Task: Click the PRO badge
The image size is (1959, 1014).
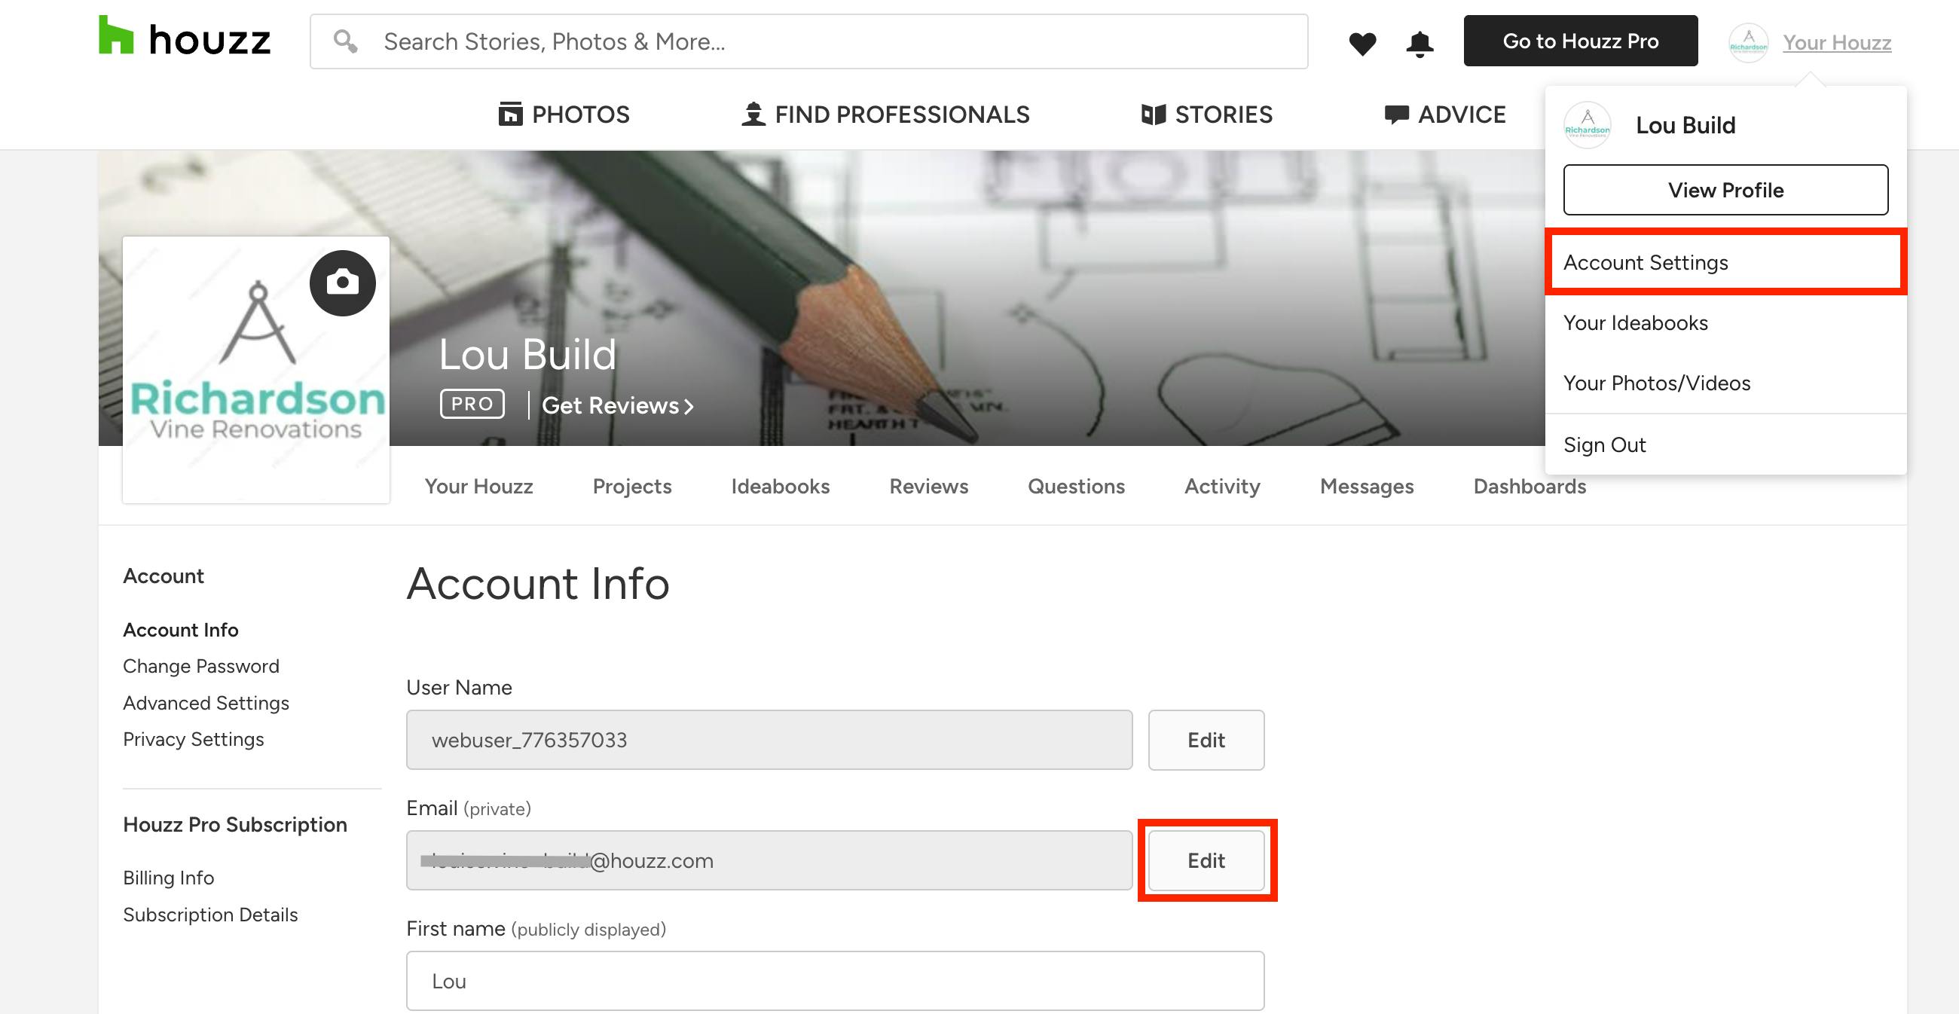Action: tap(472, 404)
